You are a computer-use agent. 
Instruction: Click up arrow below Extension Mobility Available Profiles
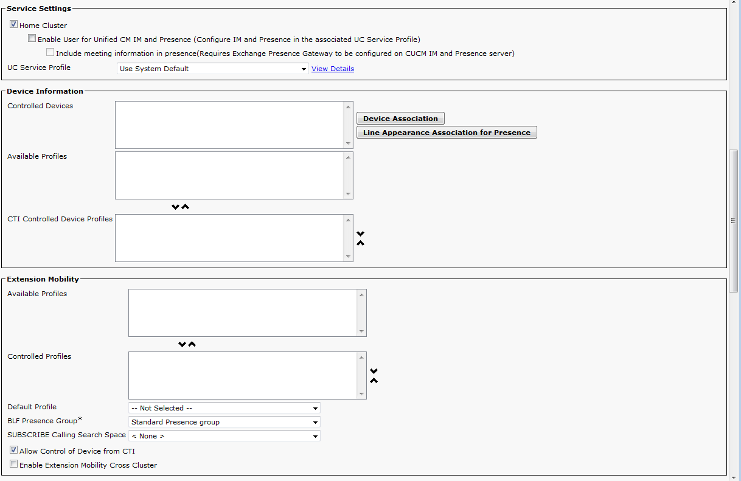192,344
